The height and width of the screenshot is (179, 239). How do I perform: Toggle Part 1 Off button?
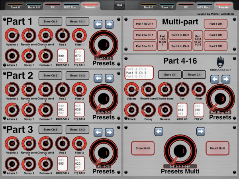click(x=215, y=24)
